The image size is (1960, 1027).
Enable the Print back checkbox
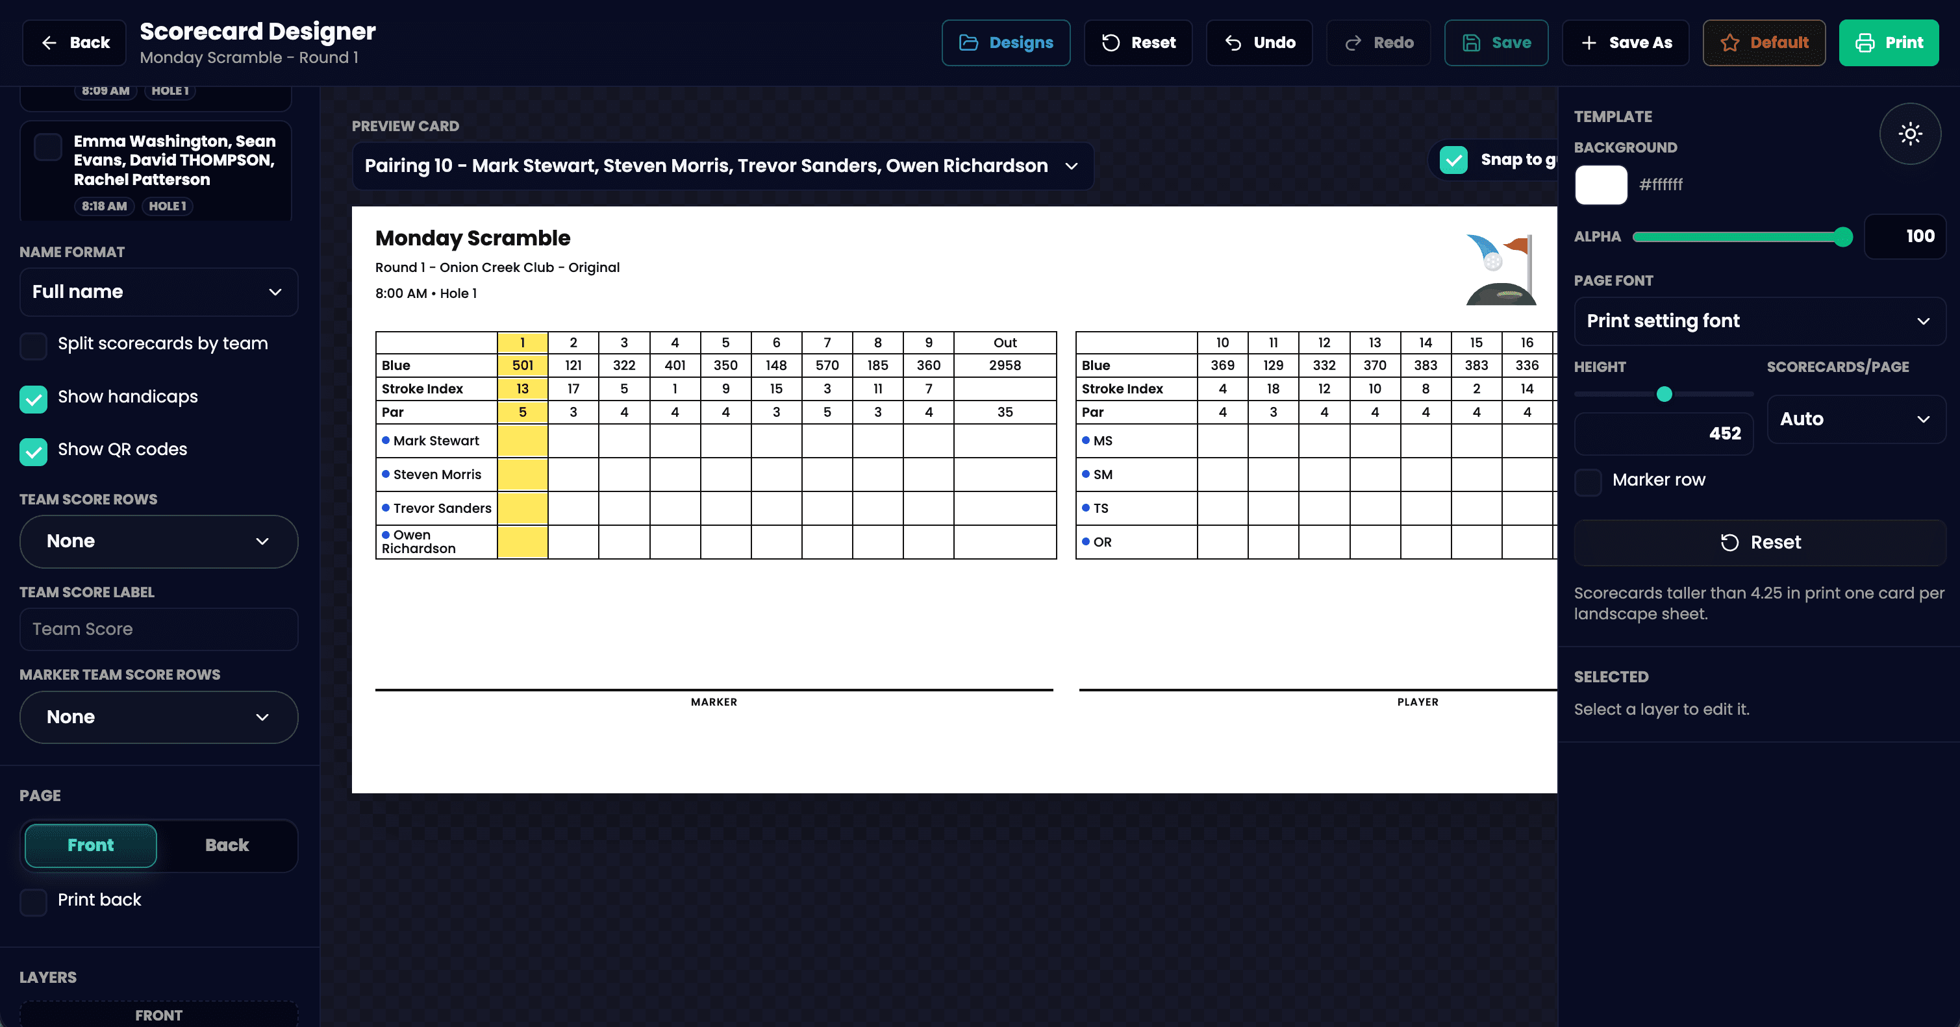pos(34,902)
